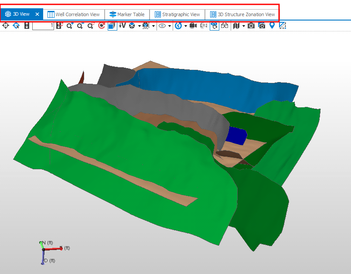Viewport: 351px width, 274px height.
Task: Click the first camera snapshot icon
Action: click(x=251, y=26)
